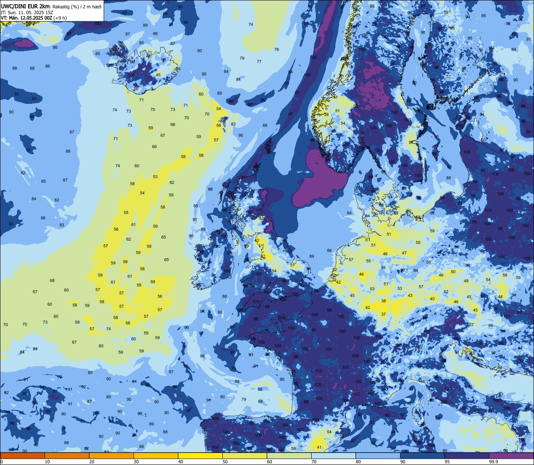534x465 pixels.
Task: Select the legend swatch between 50 and 60
Action: (244, 455)
